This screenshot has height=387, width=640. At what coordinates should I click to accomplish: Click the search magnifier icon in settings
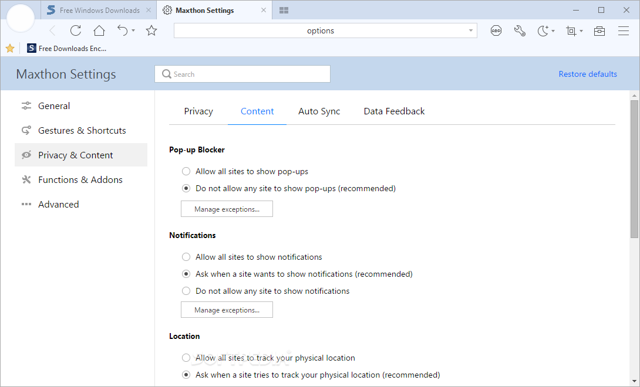click(x=167, y=74)
